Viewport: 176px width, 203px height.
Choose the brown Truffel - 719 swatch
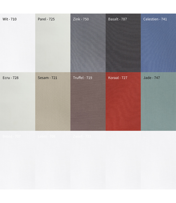88,104
